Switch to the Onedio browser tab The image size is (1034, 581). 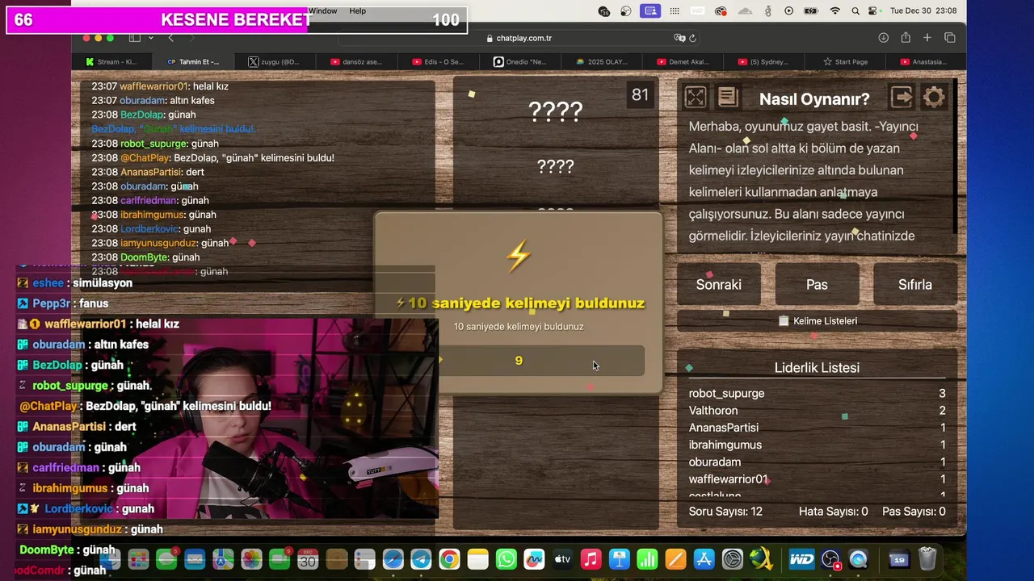coord(519,61)
